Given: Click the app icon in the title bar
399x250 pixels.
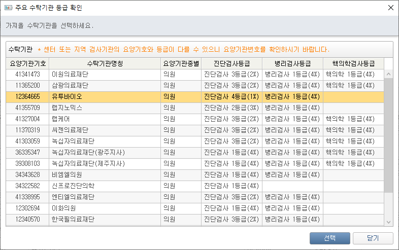Looking at the screenshot, I should 8,8.
